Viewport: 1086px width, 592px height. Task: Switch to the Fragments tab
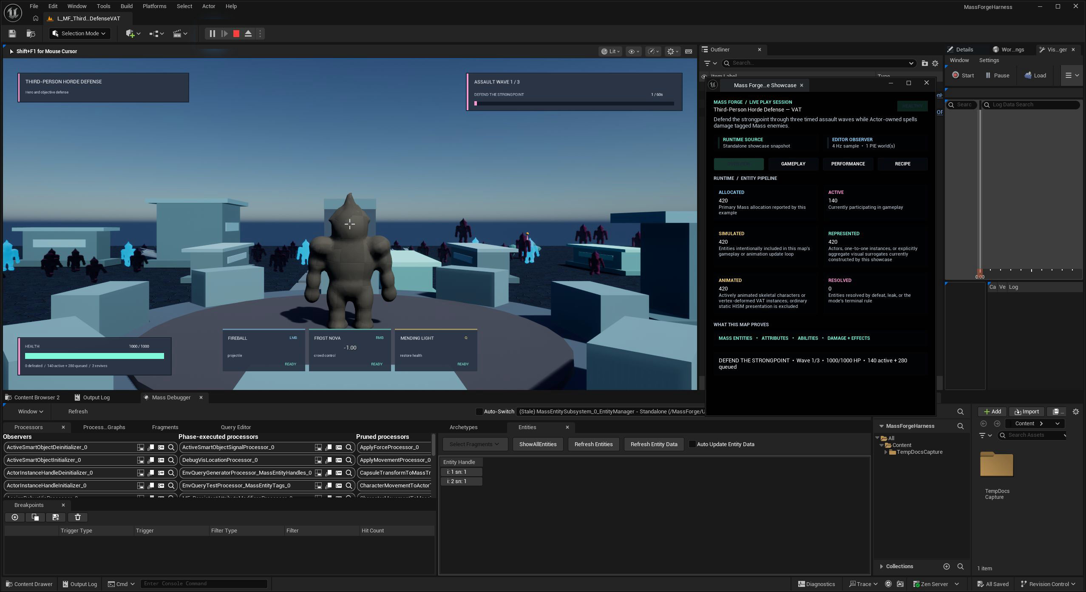tap(165, 427)
